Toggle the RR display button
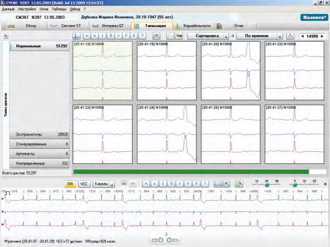 (70, 184)
